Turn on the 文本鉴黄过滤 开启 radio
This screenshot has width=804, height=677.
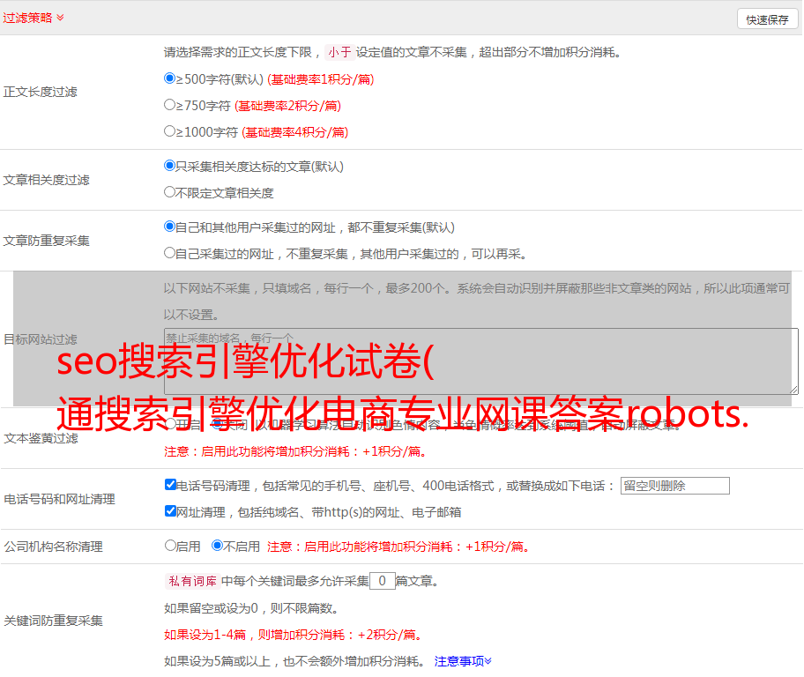tap(170, 425)
